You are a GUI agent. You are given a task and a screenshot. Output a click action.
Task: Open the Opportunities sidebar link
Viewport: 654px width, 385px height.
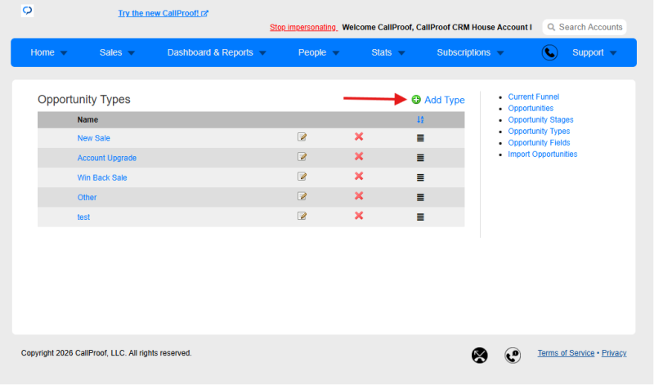point(531,109)
